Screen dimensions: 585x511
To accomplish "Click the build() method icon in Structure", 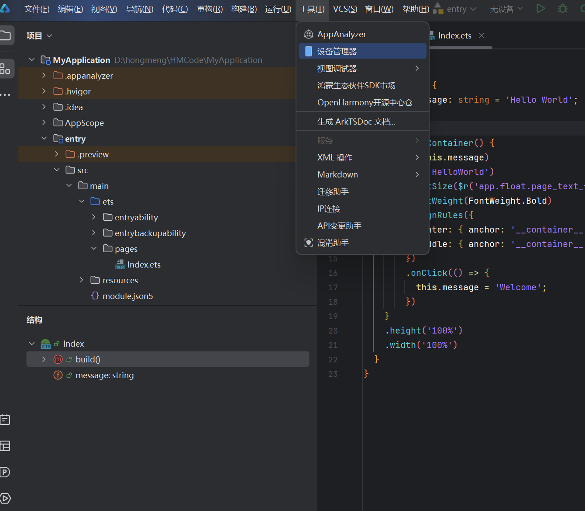I will [x=58, y=359].
